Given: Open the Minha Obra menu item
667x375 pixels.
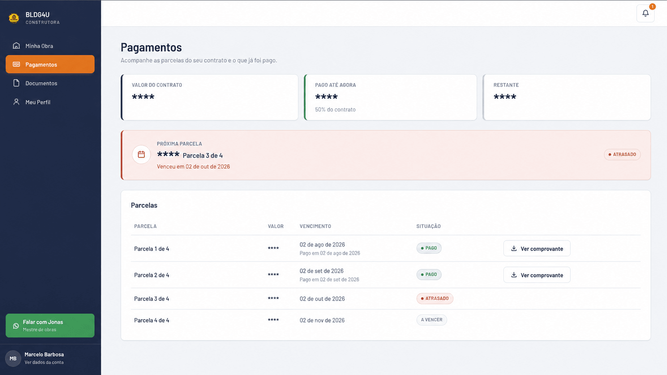Looking at the screenshot, I should [50, 45].
